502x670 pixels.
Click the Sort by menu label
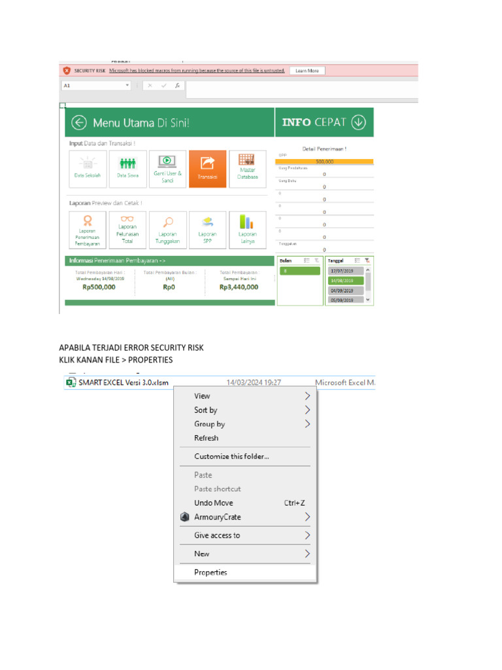coord(206,410)
